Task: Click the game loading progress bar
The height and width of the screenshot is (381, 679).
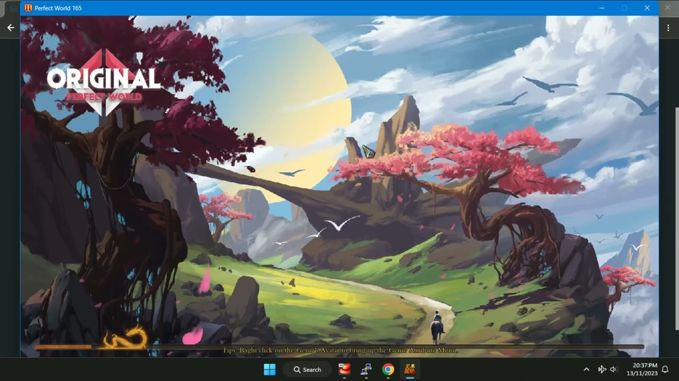Action: pyautogui.click(x=339, y=347)
